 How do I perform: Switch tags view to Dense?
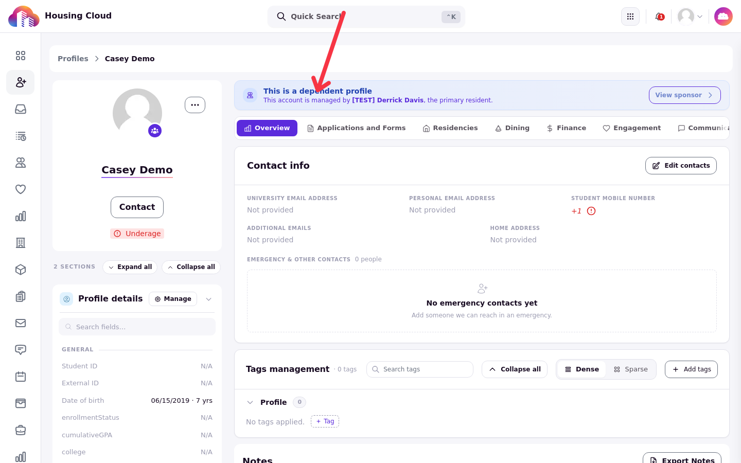coord(582,369)
